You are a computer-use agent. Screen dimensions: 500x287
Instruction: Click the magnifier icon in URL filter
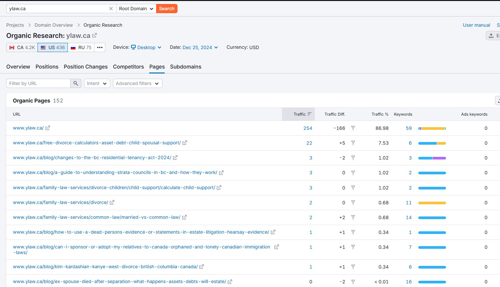(75, 83)
